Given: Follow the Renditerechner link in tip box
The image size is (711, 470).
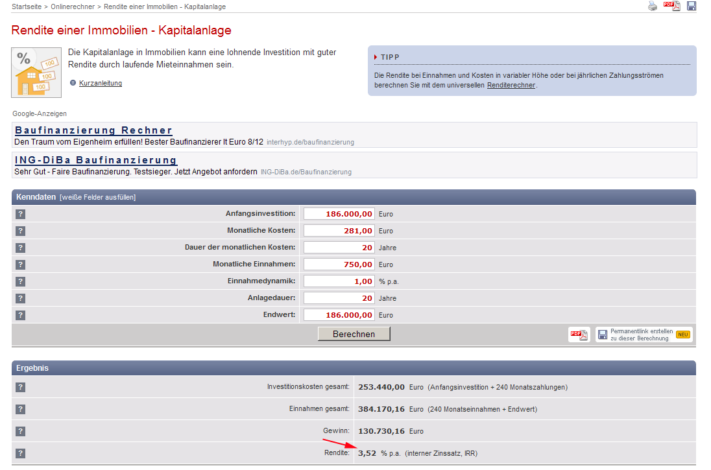Looking at the screenshot, I should [x=511, y=85].
